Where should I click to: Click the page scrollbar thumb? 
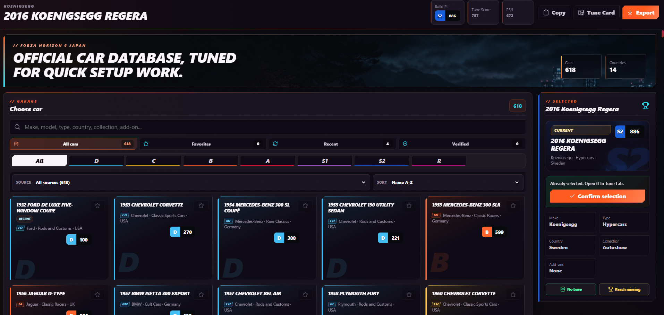tap(663, 34)
